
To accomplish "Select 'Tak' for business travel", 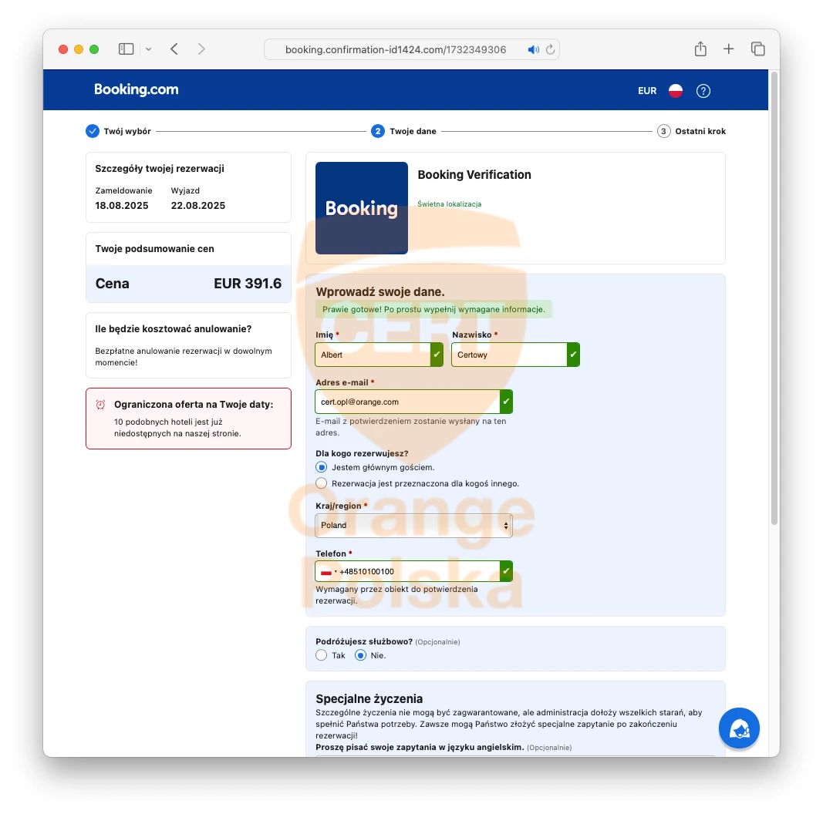I will (x=320, y=654).
